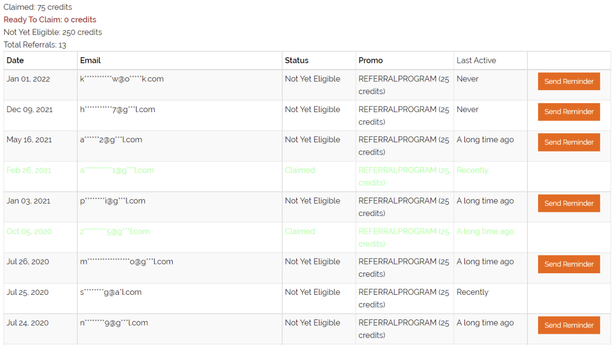Click the 'Total Referrals: 13' text
Viewport: 615px width, 345px height.
point(35,45)
